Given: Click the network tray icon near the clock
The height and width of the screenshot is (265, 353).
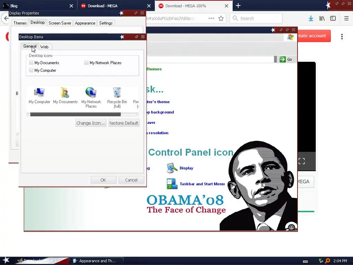Looking at the screenshot, I should click(x=321, y=261).
